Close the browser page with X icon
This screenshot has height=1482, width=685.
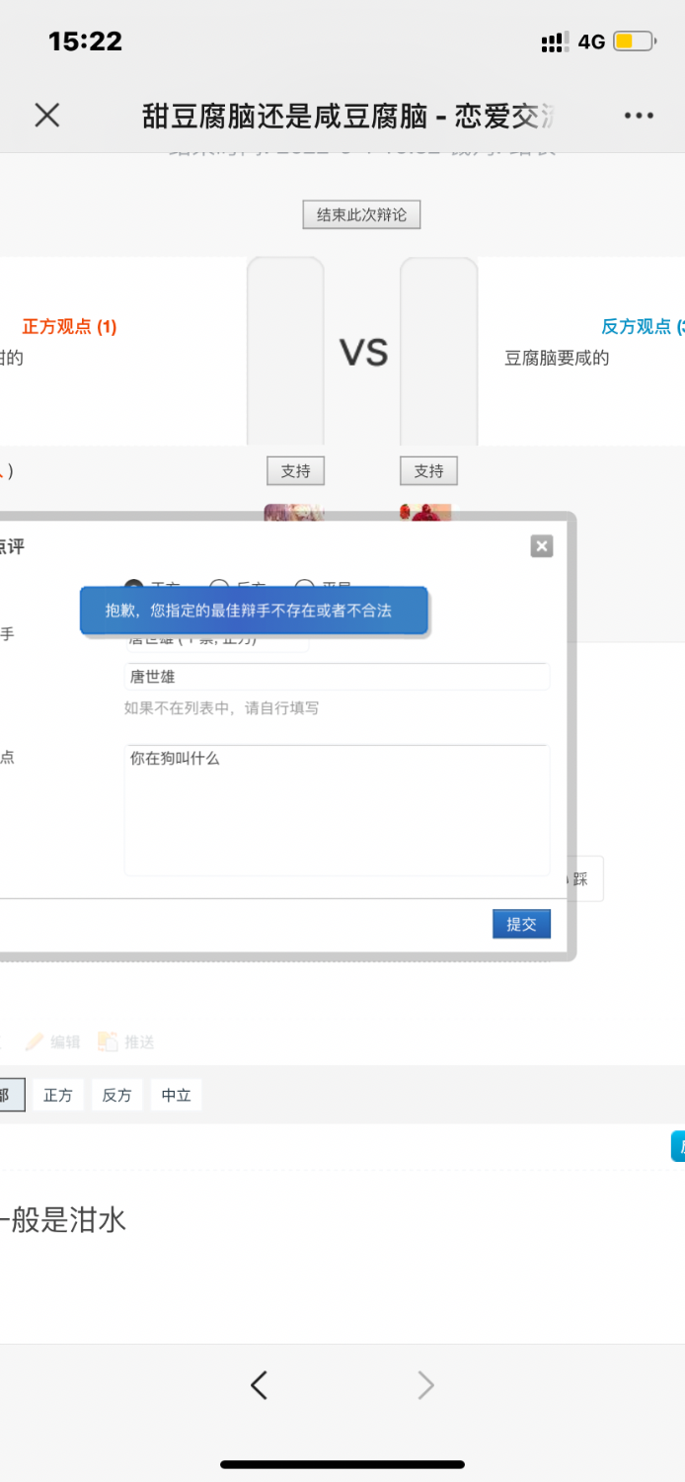pyautogui.click(x=46, y=116)
